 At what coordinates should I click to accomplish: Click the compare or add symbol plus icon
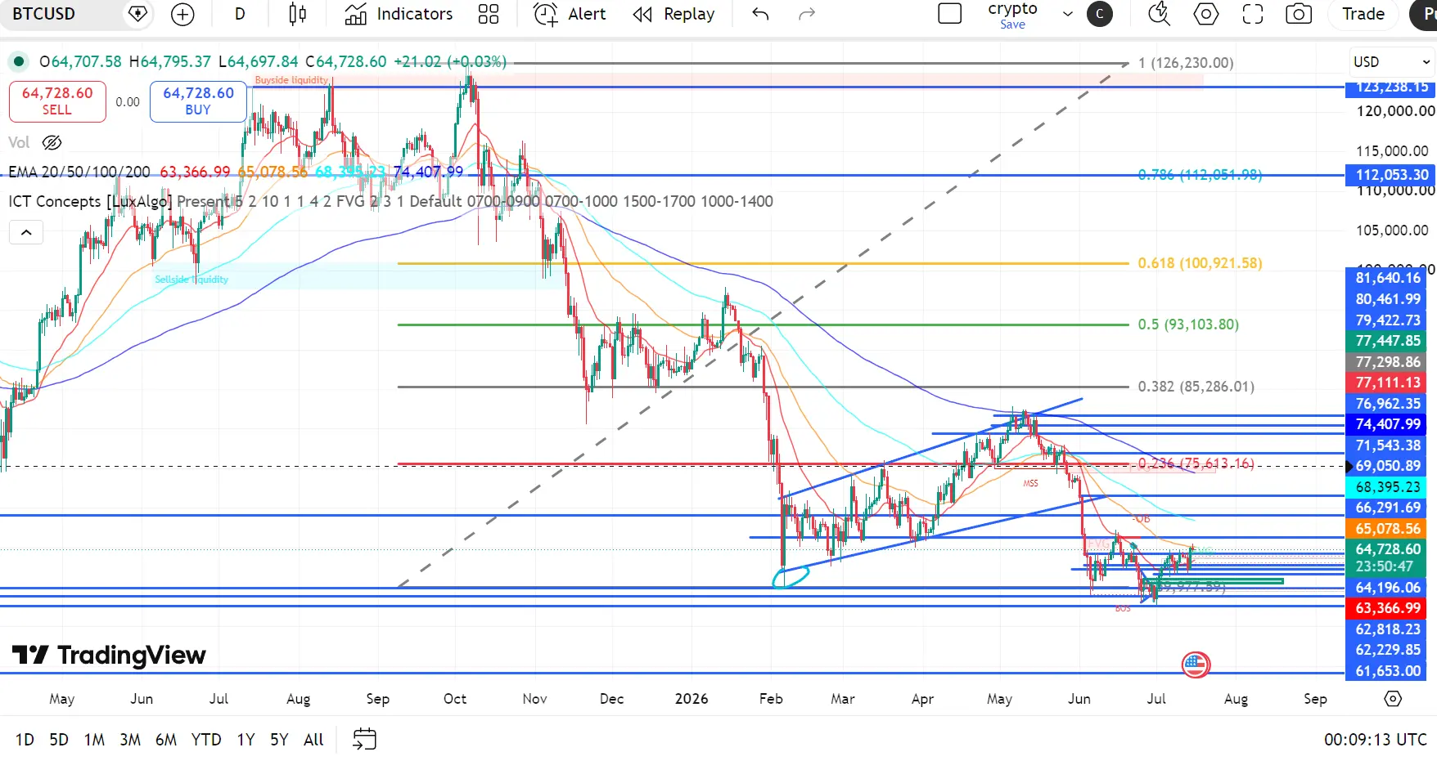coord(182,14)
